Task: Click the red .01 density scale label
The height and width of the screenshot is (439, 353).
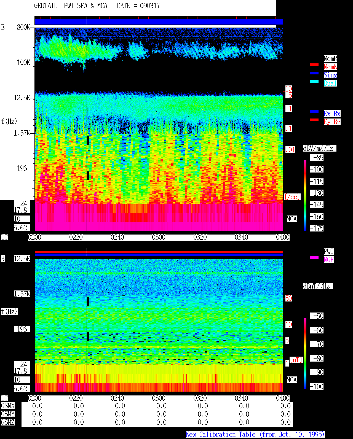Action: (290, 150)
